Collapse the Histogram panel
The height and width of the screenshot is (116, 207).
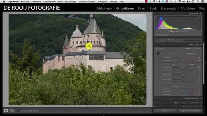pos(201,14)
